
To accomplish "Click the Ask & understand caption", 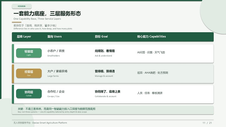I will [103, 56].
